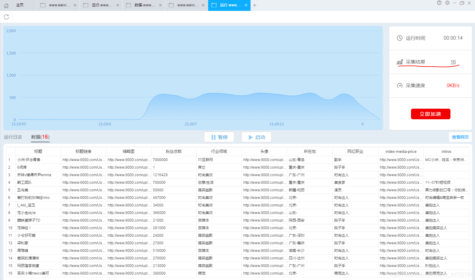Click the 萌宠 industry cell
This screenshot has width=475, height=280.
click(x=219, y=273)
